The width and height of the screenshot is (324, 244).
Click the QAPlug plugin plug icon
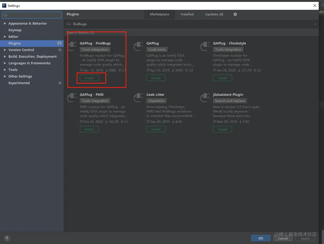click(138, 46)
